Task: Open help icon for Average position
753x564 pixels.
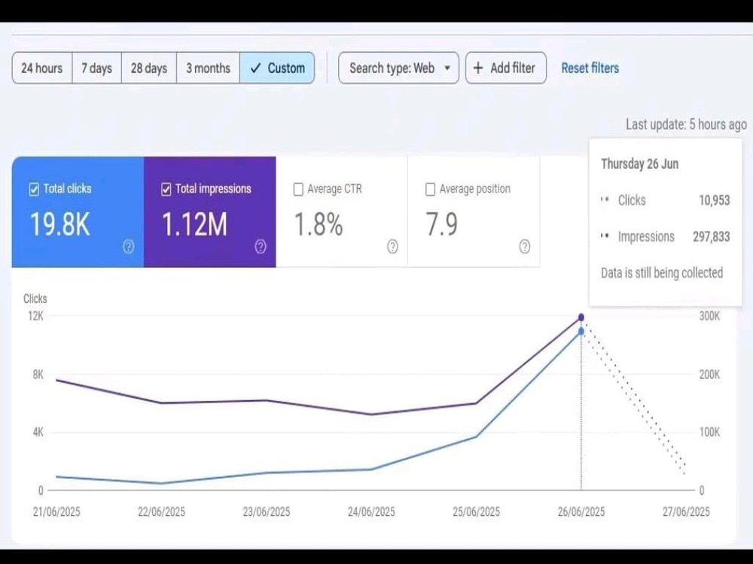Action: pyautogui.click(x=524, y=247)
